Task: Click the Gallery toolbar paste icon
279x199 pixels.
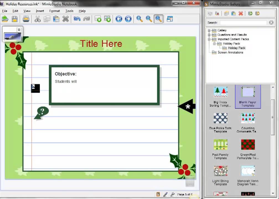Action: 233,14
